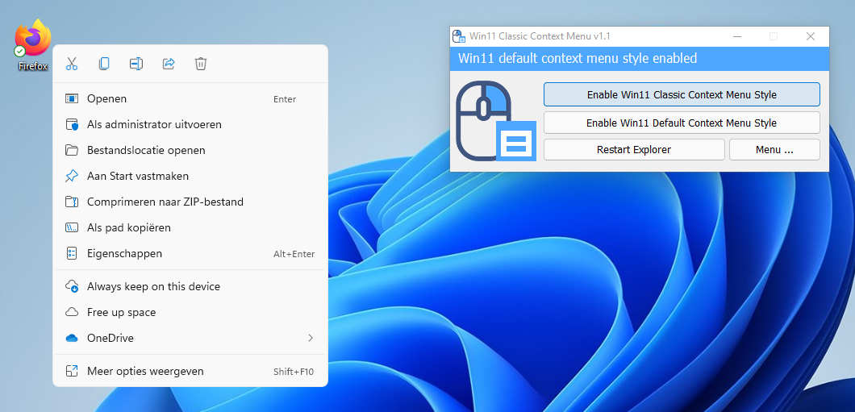Viewport: 855px width, 412px height.
Task: Click the Delete trash bin icon
Action: pos(201,64)
